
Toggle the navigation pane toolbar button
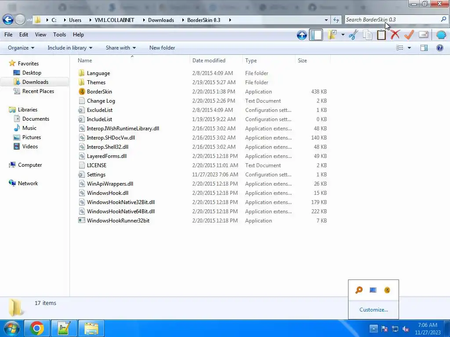click(316, 35)
